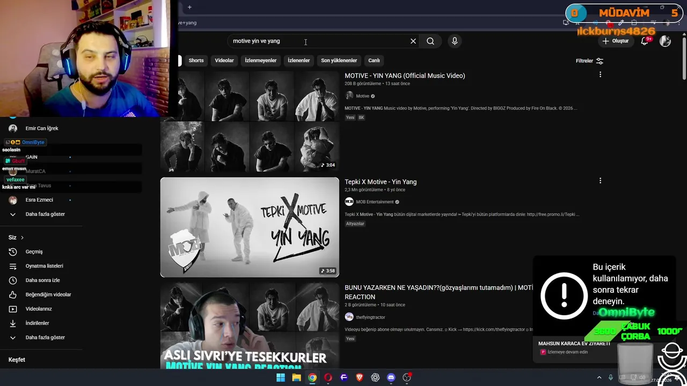The height and width of the screenshot is (386, 687).
Task: Open a new browser tab with plus
Action: 189,8
